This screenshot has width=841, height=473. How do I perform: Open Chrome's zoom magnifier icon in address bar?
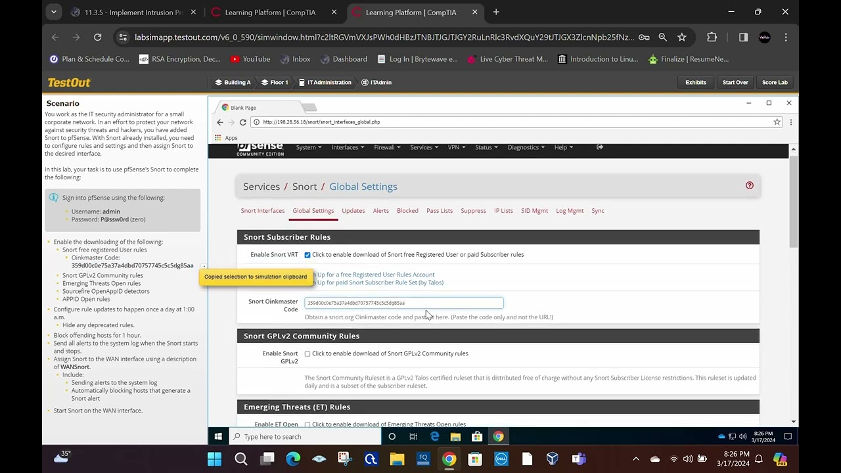(662, 37)
